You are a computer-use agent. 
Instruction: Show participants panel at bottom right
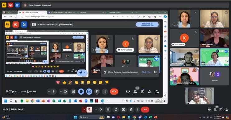215,109
